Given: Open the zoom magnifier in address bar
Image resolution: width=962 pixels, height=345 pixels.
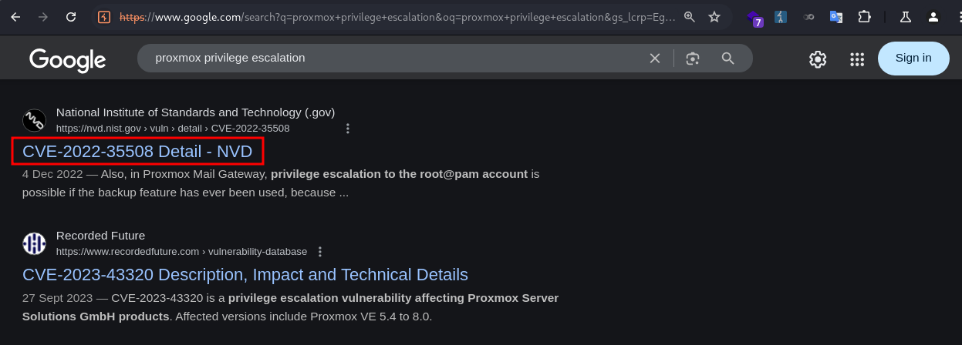Looking at the screenshot, I should click(x=690, y=16).
